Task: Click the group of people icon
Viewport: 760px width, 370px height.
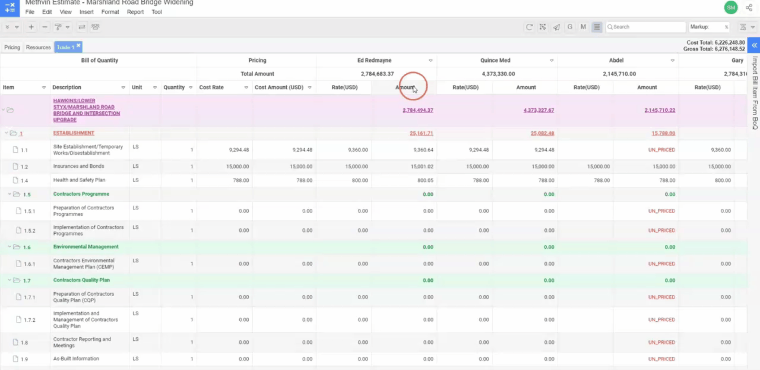Action: [95, 27]
